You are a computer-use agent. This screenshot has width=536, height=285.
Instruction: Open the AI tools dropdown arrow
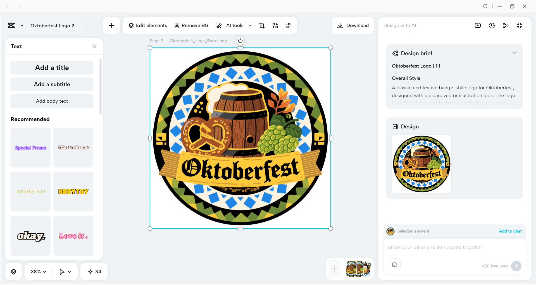point(250,25)
